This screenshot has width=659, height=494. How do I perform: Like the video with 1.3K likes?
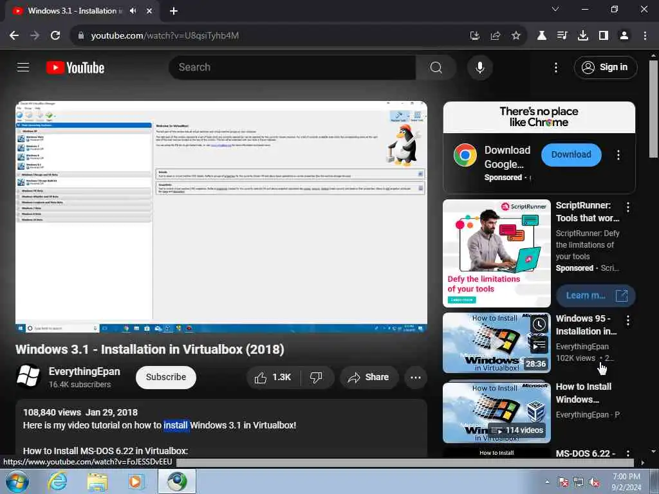pyautogui.click(x=273, y=377)
